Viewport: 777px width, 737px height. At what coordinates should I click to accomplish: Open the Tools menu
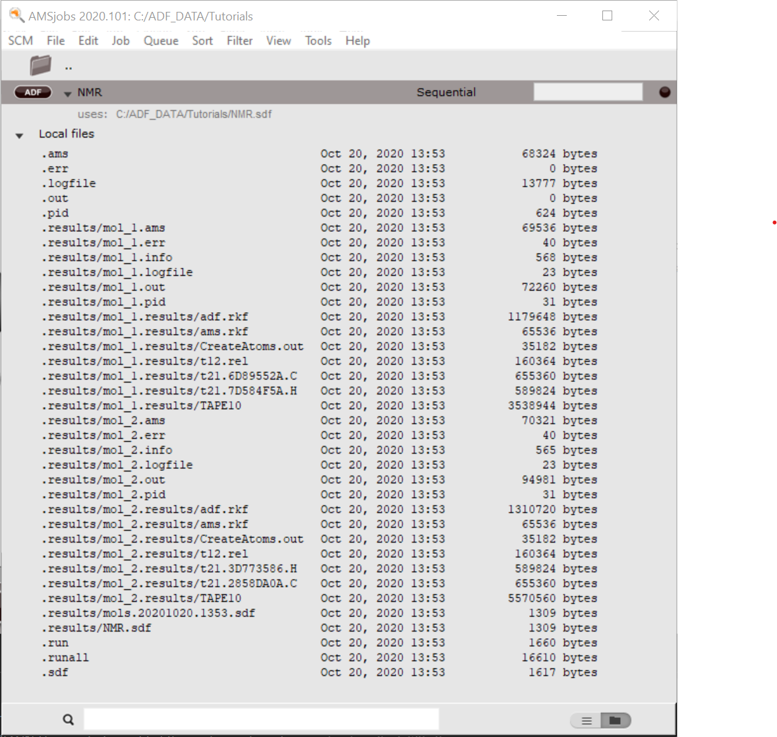tap(318, 40)
